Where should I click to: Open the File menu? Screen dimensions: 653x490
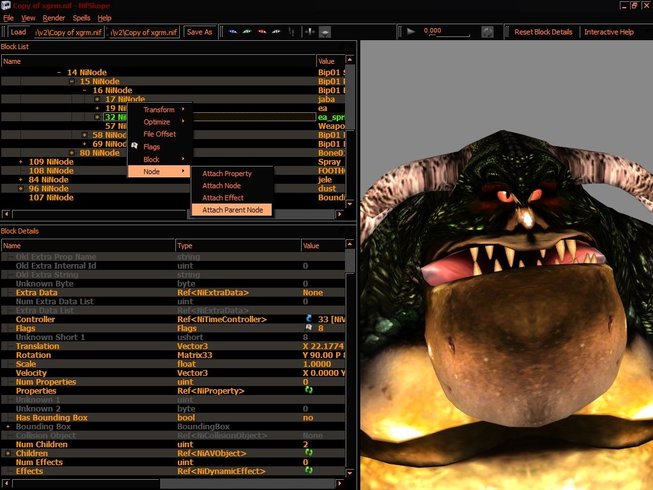point(8,18)
